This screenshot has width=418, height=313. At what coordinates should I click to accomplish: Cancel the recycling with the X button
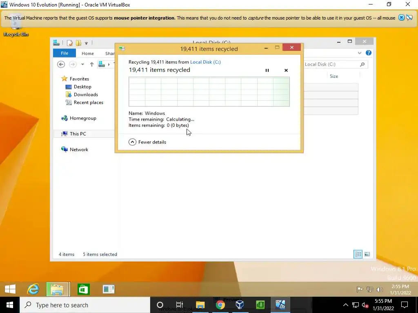tap(286, 70)
